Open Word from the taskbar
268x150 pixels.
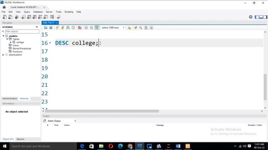coord(178,146)
